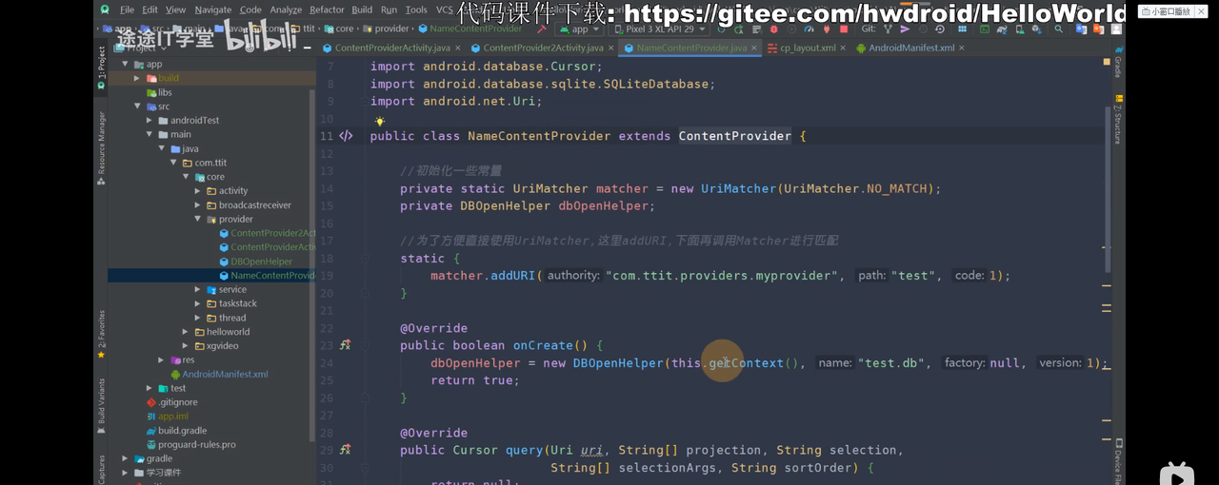
Task: Click the project tree vertical scrollbar
Action: coord(312,264)
